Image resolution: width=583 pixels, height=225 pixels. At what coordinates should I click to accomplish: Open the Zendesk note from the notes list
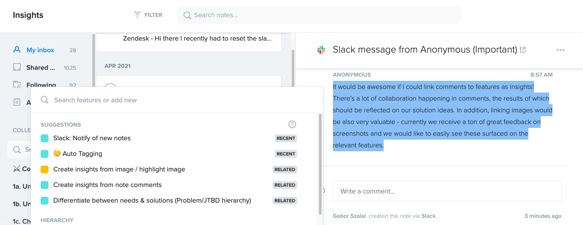[197, 38]
